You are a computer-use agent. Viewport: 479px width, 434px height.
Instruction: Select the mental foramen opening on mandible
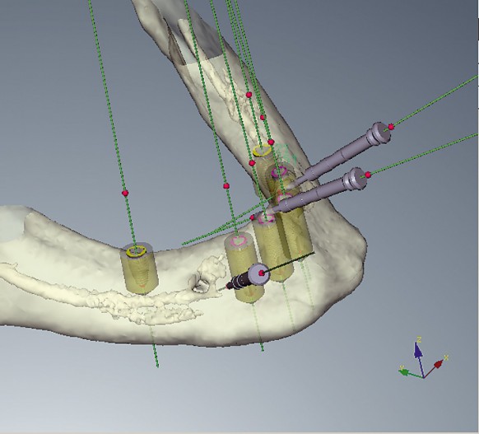(x=198, y=284)
